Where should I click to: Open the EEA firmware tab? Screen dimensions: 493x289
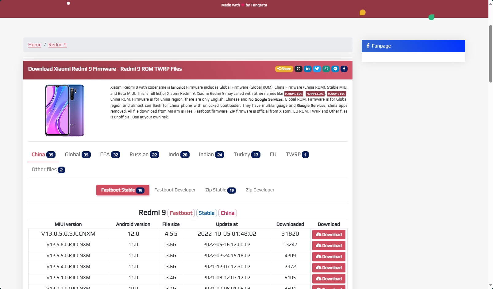tap(110, 155)
